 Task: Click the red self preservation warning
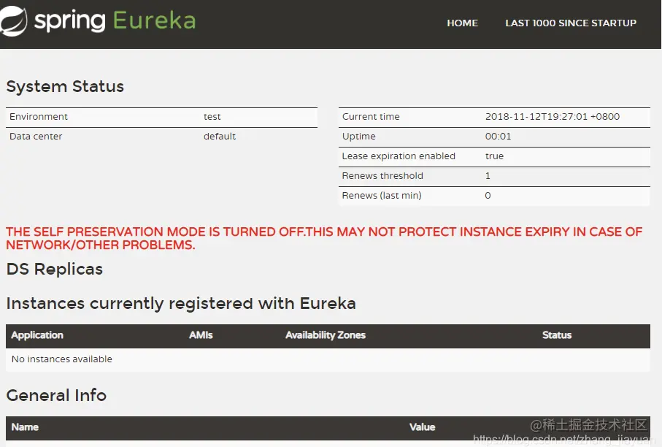point(324,238)
